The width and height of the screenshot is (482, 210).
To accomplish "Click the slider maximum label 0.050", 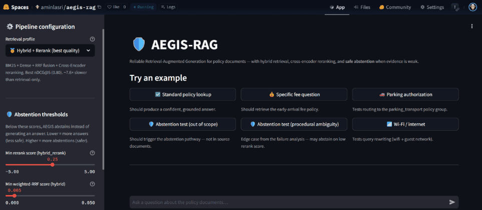I will click(x=88, y=203).
